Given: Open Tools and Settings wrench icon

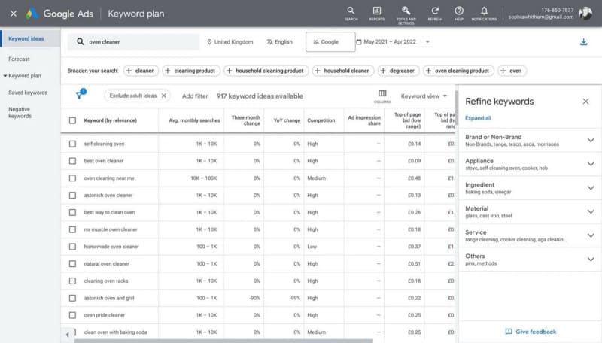Looking at the screenshot, I should 406,14.
